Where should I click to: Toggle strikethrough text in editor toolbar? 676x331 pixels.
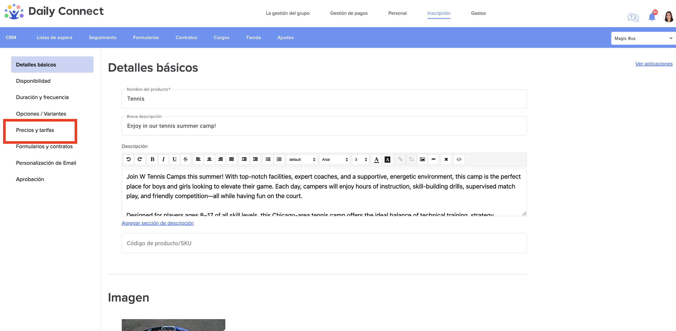click(x=185, y=159)
